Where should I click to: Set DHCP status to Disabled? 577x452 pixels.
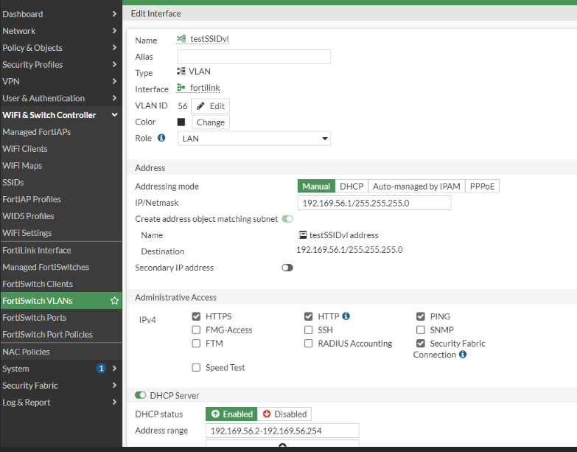[x=284, y=414]
